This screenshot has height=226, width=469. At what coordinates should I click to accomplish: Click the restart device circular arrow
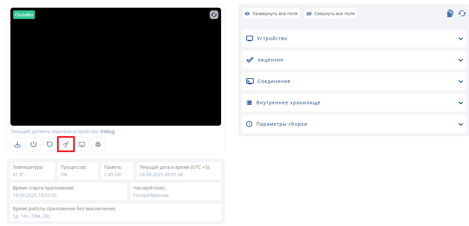(50, 144)
